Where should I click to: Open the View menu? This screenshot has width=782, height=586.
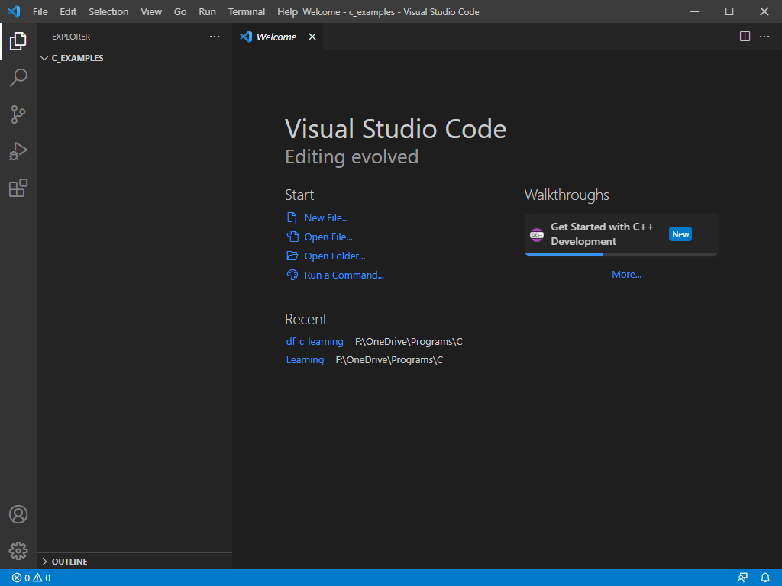[x=151, y=11]
